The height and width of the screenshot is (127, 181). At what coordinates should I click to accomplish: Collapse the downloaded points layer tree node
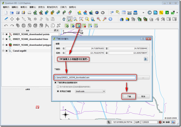point(3,34)
